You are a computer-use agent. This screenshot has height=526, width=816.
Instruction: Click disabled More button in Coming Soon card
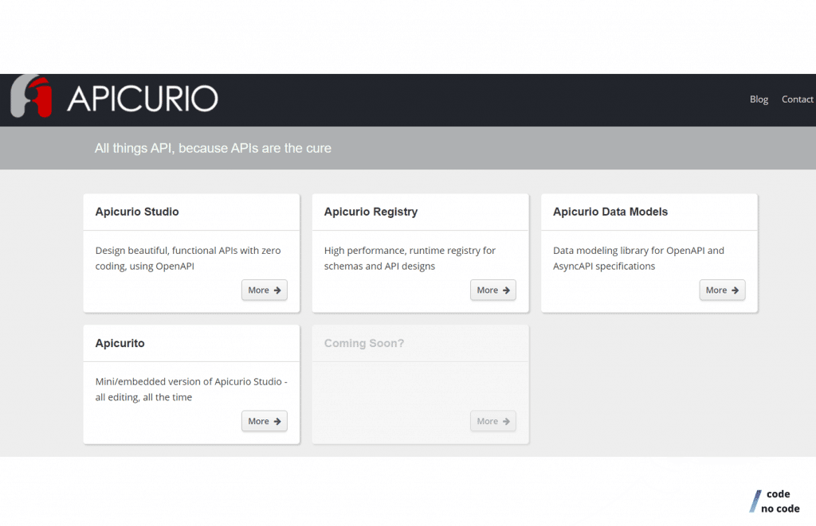[x=493, y=421]
